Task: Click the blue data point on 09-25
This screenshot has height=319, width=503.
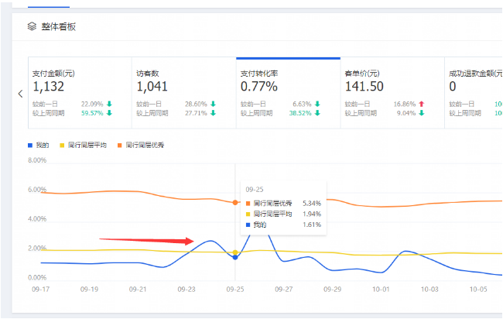Action: coord(235,257)
